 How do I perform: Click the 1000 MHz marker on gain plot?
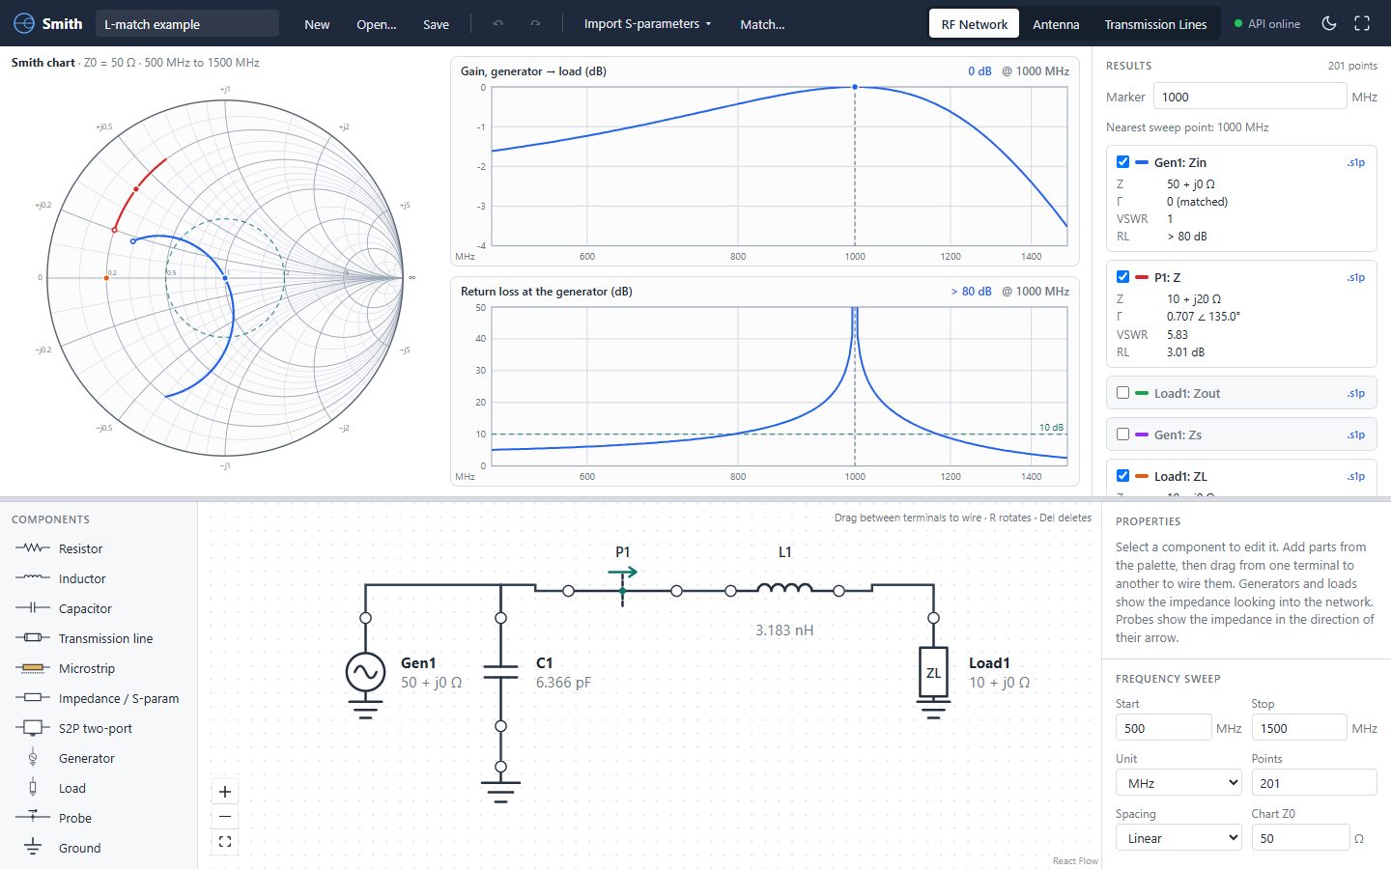pyautogui.click(x=855, y=87)
